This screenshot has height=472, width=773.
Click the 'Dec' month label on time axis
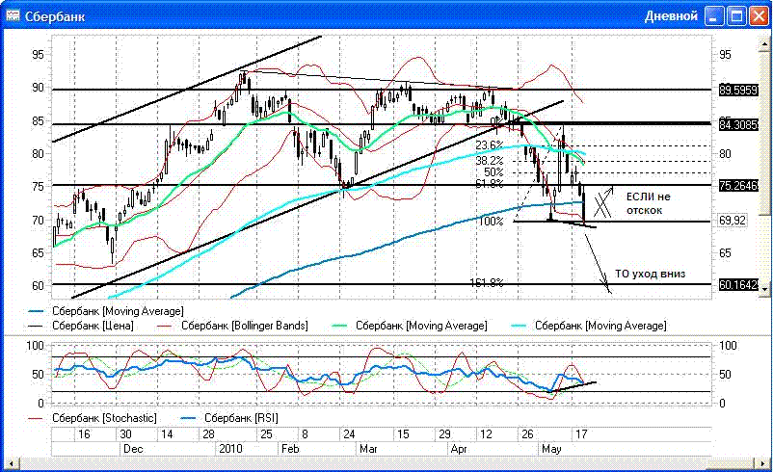click(x=133, y=449)
